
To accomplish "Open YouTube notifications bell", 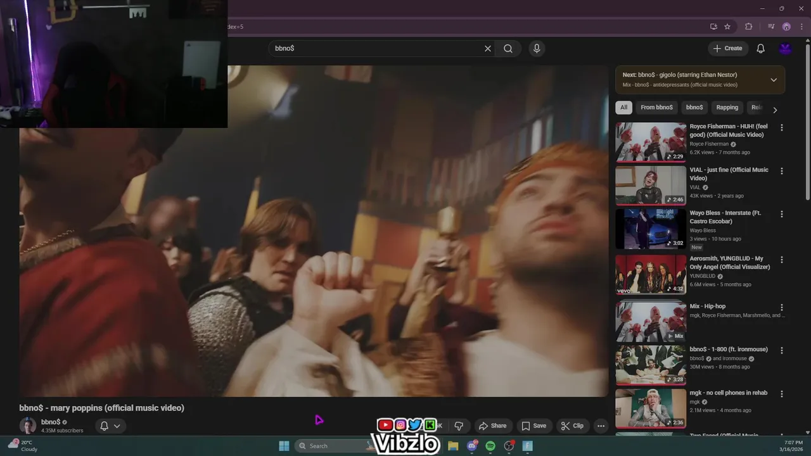I will click(x=761, y=49).
